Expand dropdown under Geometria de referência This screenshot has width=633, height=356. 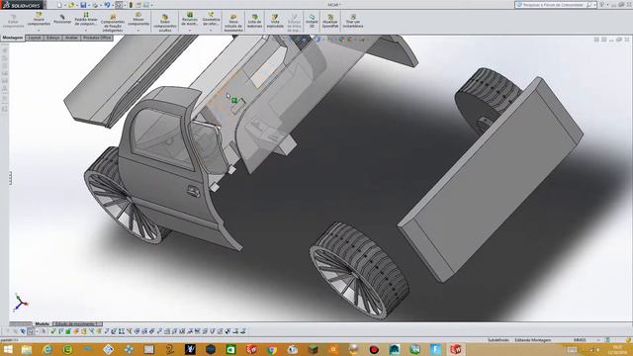211,30
